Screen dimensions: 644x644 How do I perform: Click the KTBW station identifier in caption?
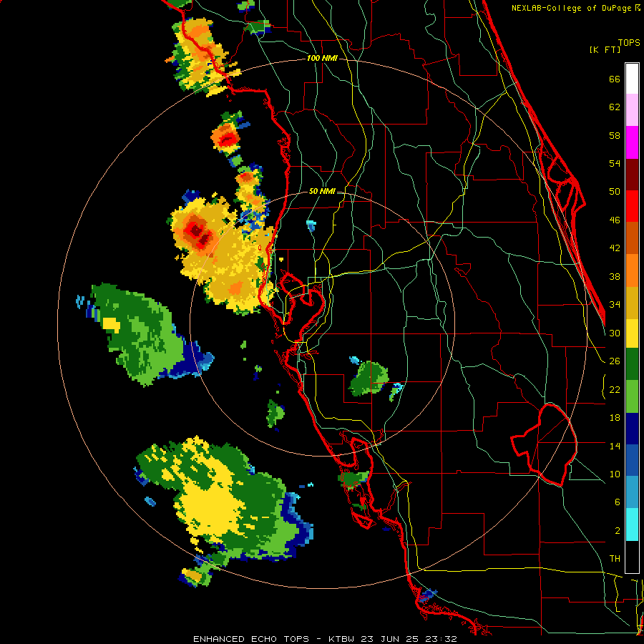coord(343,639)
